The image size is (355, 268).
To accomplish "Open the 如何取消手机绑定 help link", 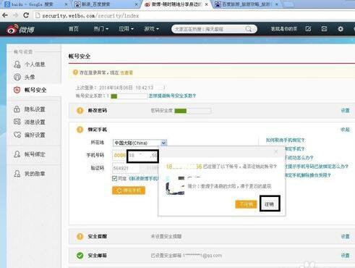I will point(286,140).
